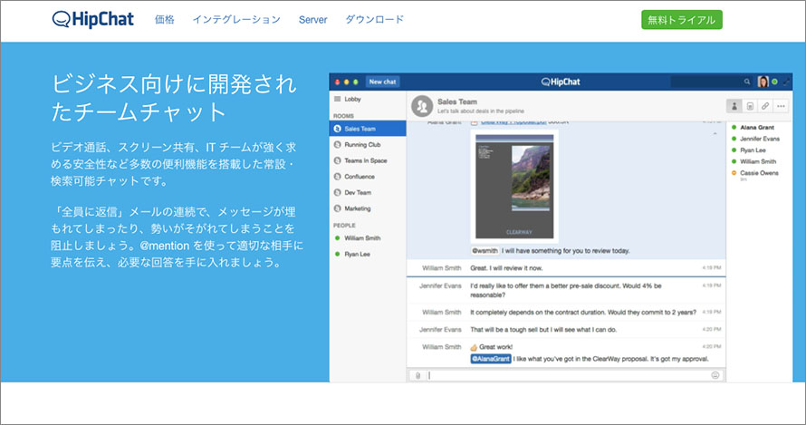Collapse the image preview caret
The image size is (806, 425).
pyautogui.click(x=715, y=134)
